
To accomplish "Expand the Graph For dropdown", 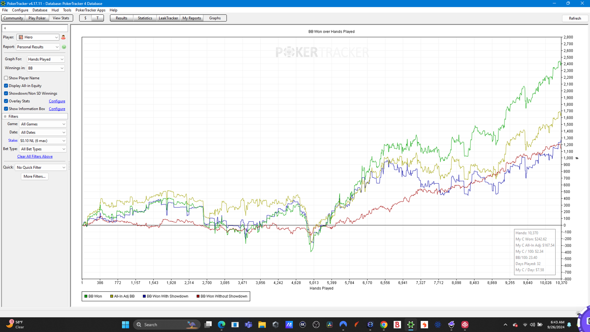I will pyautogui.click(x=45, y=59).
